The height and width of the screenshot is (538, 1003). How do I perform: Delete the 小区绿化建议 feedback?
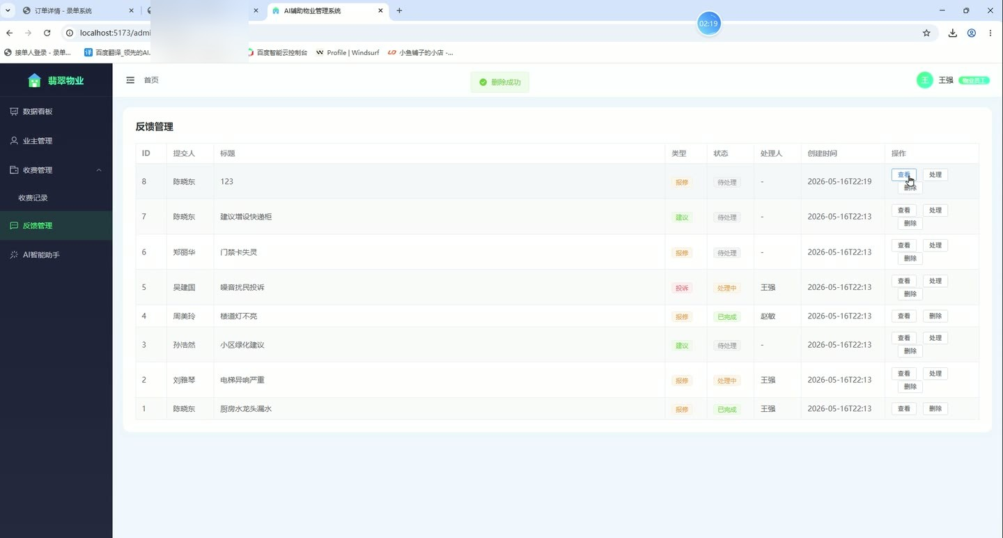click(910, 351)
